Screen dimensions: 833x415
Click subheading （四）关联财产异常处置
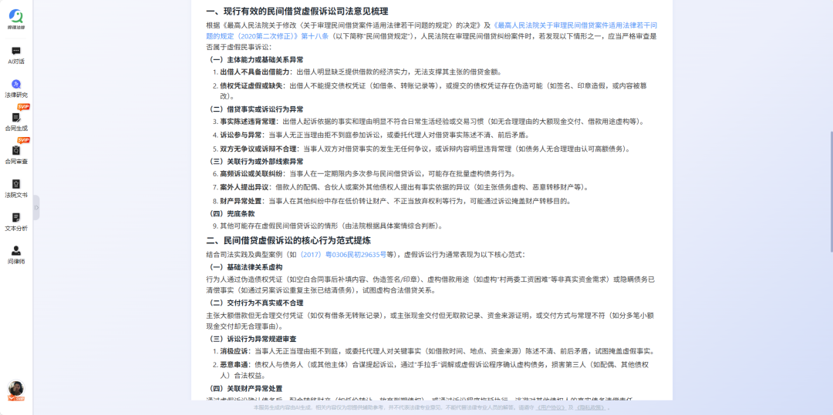tap(245, 389)
